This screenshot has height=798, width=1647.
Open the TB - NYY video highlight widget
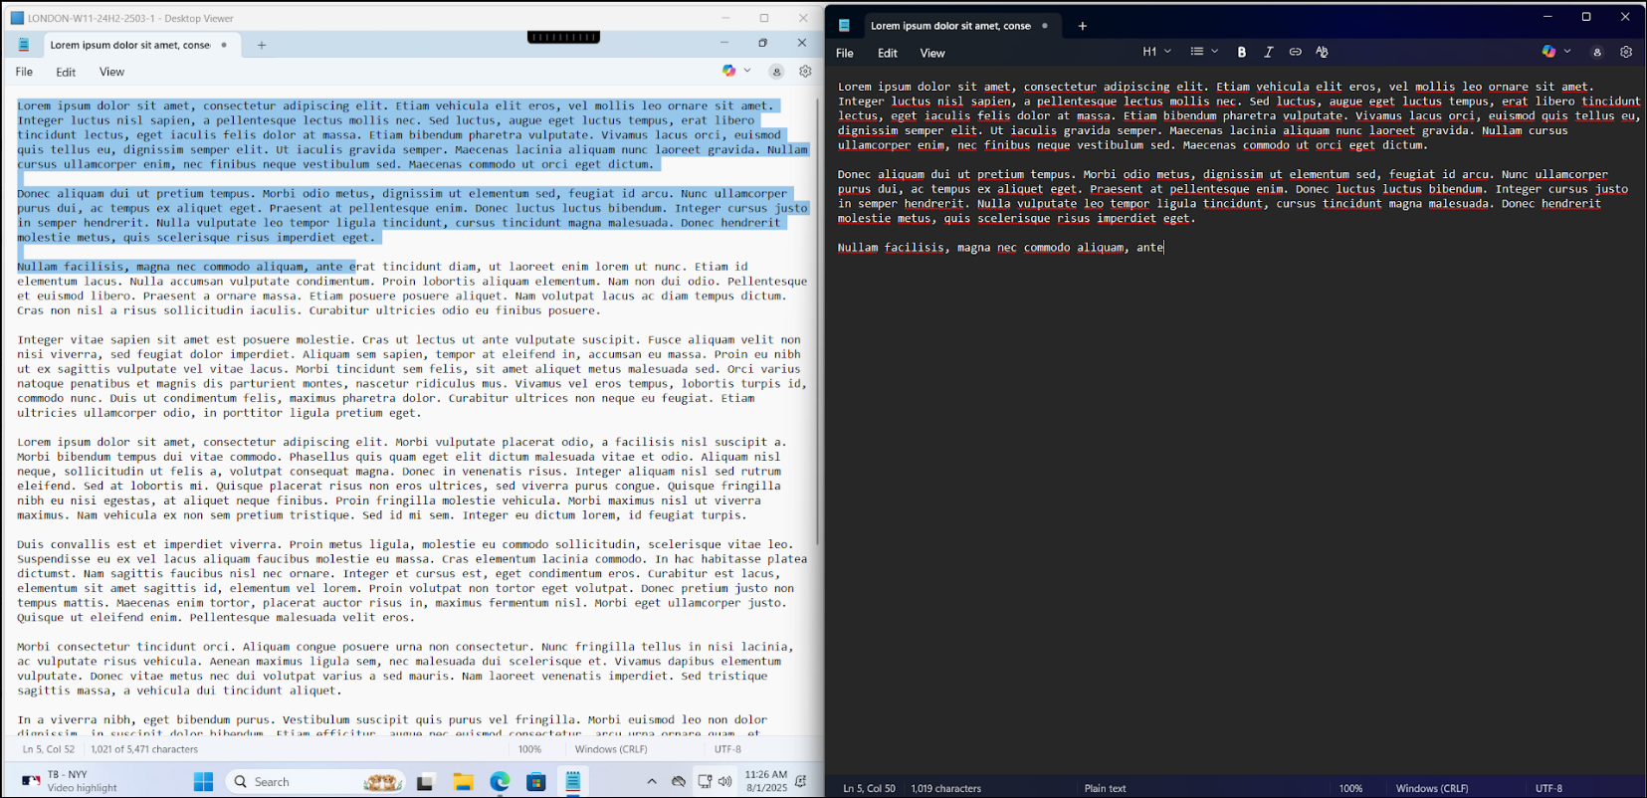pyautogui.click(x=69, y=781)
